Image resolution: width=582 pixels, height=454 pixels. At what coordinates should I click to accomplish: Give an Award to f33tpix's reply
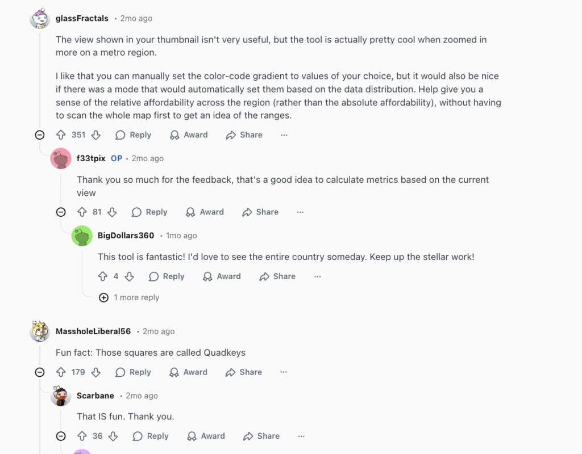[x=205, y=212]
